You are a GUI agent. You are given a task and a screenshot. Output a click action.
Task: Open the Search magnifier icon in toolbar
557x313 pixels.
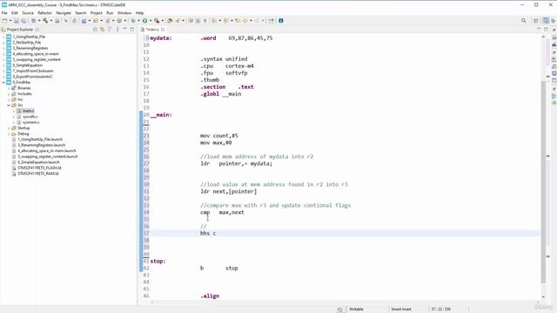click(x=524, y=21)
